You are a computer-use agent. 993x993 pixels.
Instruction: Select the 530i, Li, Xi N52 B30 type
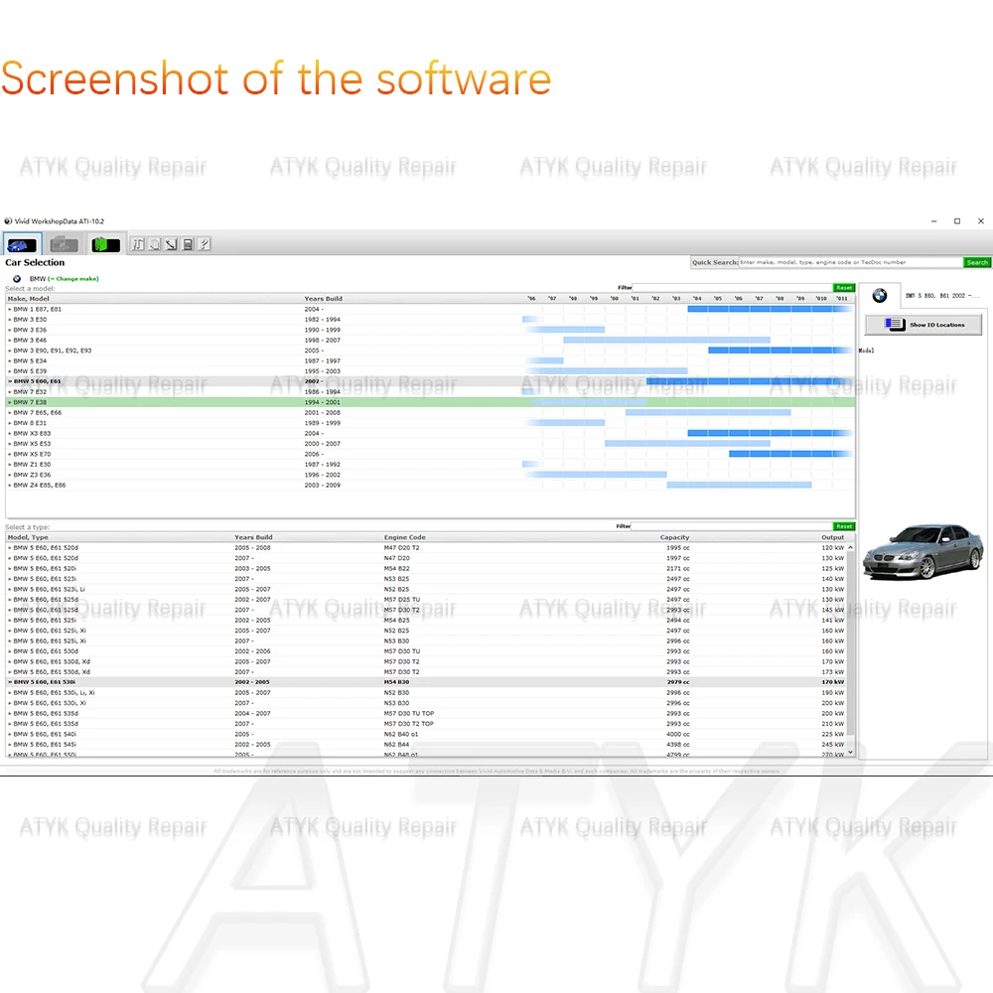pos(426,693)
